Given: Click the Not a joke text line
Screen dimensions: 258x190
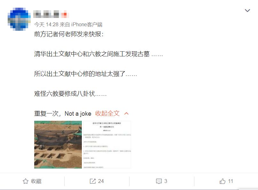Looking at the screenshot, I should pyautogui.click(x=63, y=113).
